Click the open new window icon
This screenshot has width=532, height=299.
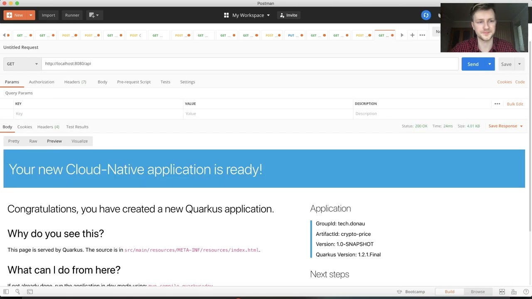[x=91, y=15]
